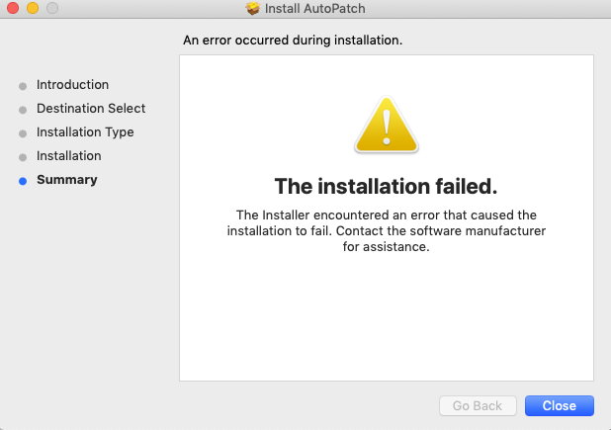This screenshot has height=430, width=611.
Task: Click the red close window button
Action: pyautogui.click(x=13, y=8)
